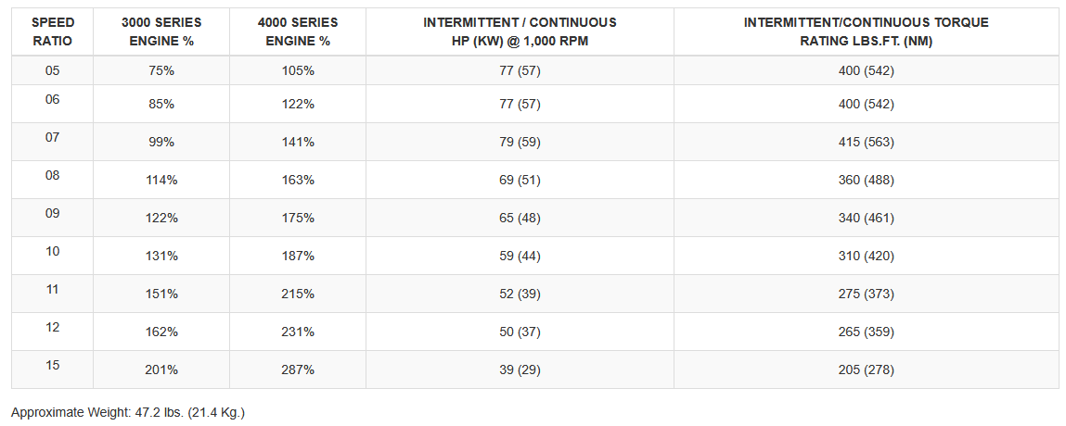
Task: Click the 3000 SERIES ENGINE % header
Action: pyautogui.click(x=161, y=31)
